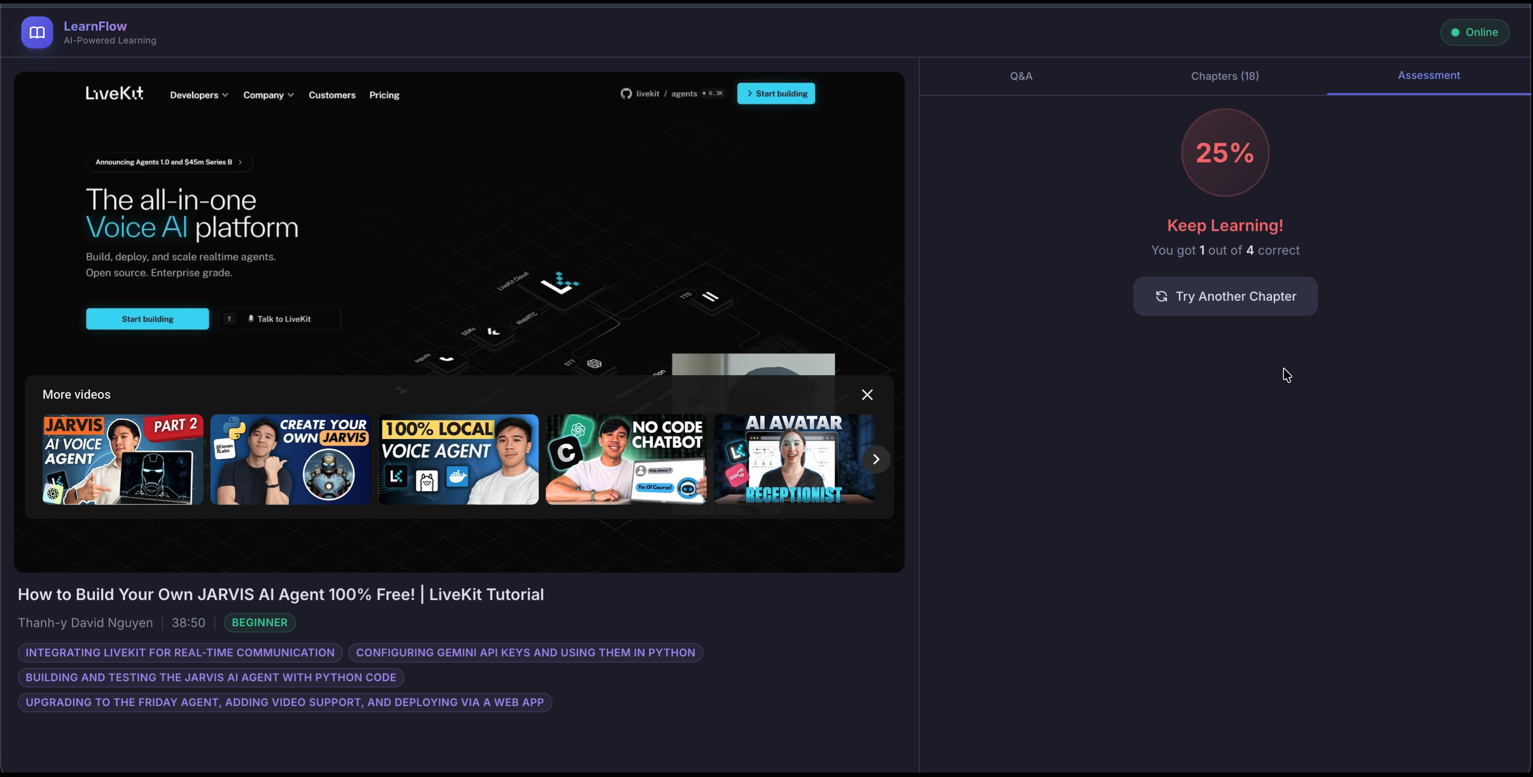The width and height of the screenshot is (1533, 777).
Task: Open the Chapters (18) tab
Action: 1224,76
